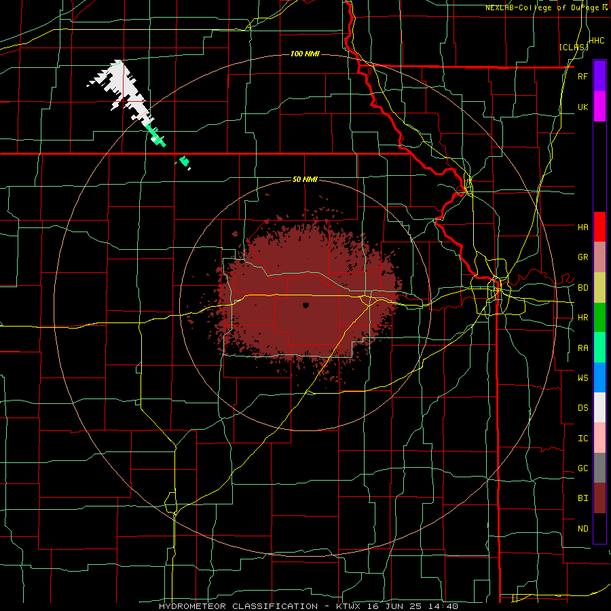Viewport: 611px width, 611px height.
Task: Select the GR legend color block
Action: (x=599, y=257)
